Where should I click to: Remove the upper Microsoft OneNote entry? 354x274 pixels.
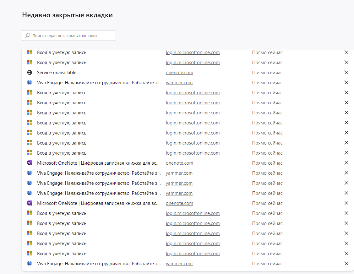click(x=346, y=163)
